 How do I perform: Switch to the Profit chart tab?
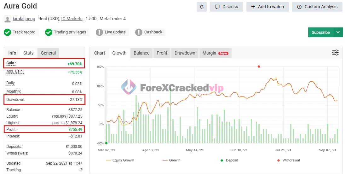point(162,53)
